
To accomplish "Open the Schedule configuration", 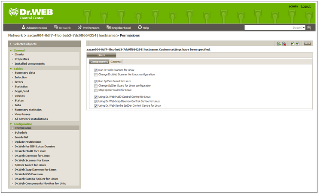I will point(21,133).
